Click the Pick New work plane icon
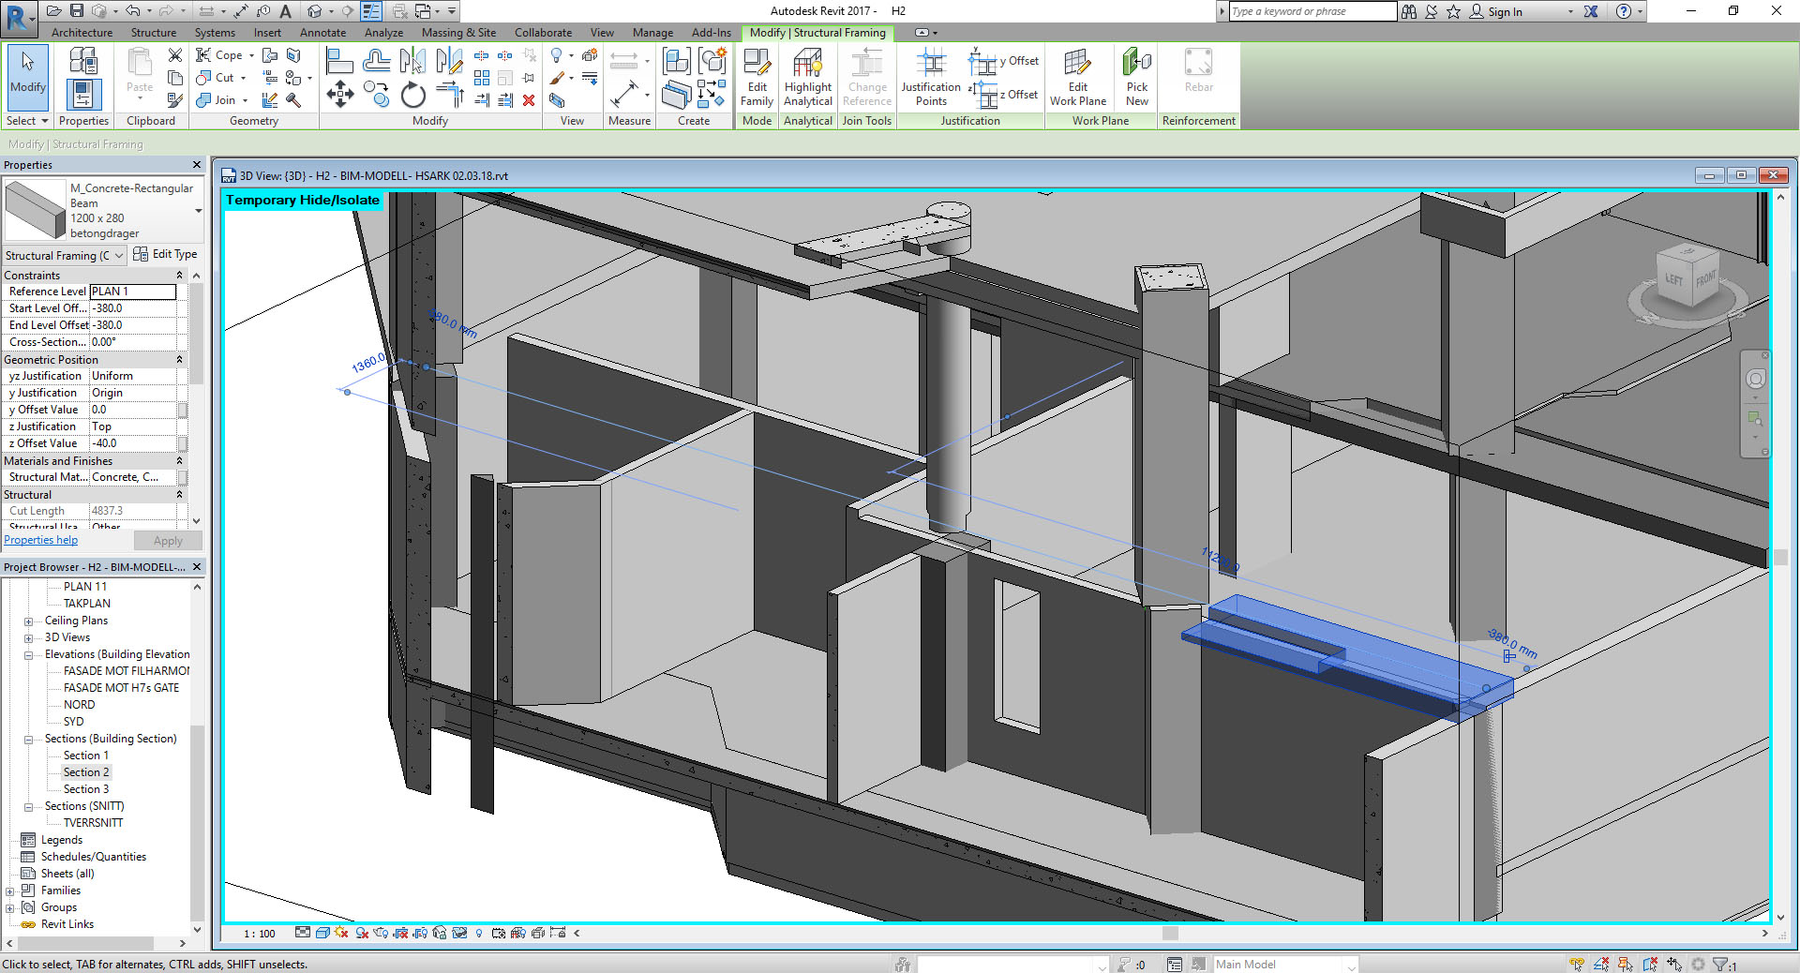This screenshot has width=1800, height=973. tap(1136, 77)
